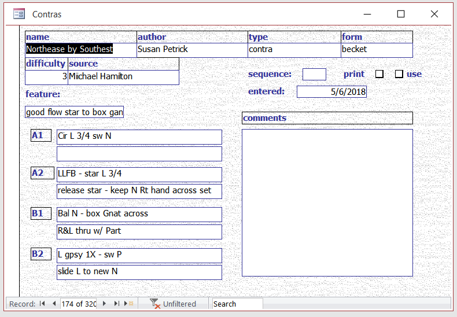Jump to the last record
The height and width of the screenshot is (317, 457).
pyautogui.click(x=117, y=304)
